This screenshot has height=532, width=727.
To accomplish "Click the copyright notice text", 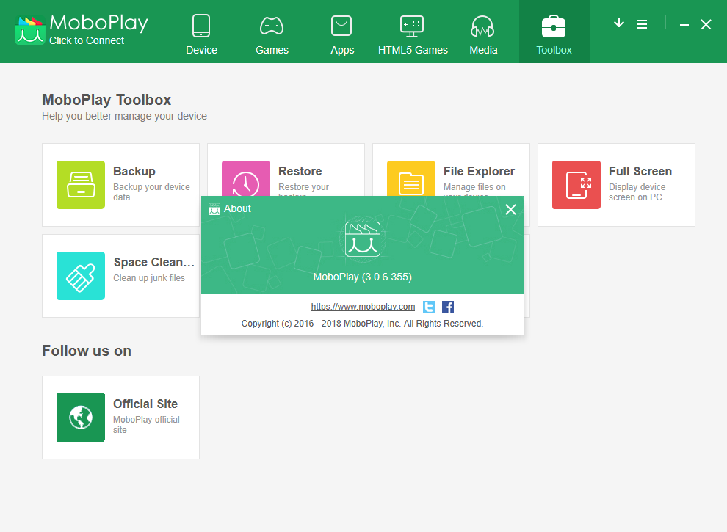I will (x=362, y=324).
